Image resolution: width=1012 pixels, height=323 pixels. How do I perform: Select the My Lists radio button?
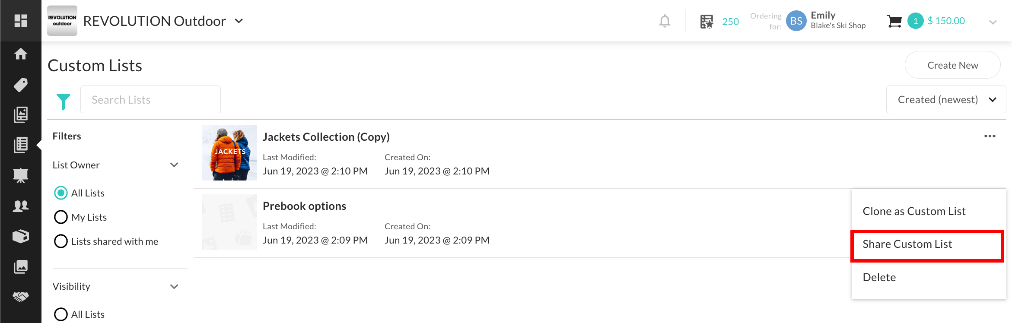click(x=60, y=217)
